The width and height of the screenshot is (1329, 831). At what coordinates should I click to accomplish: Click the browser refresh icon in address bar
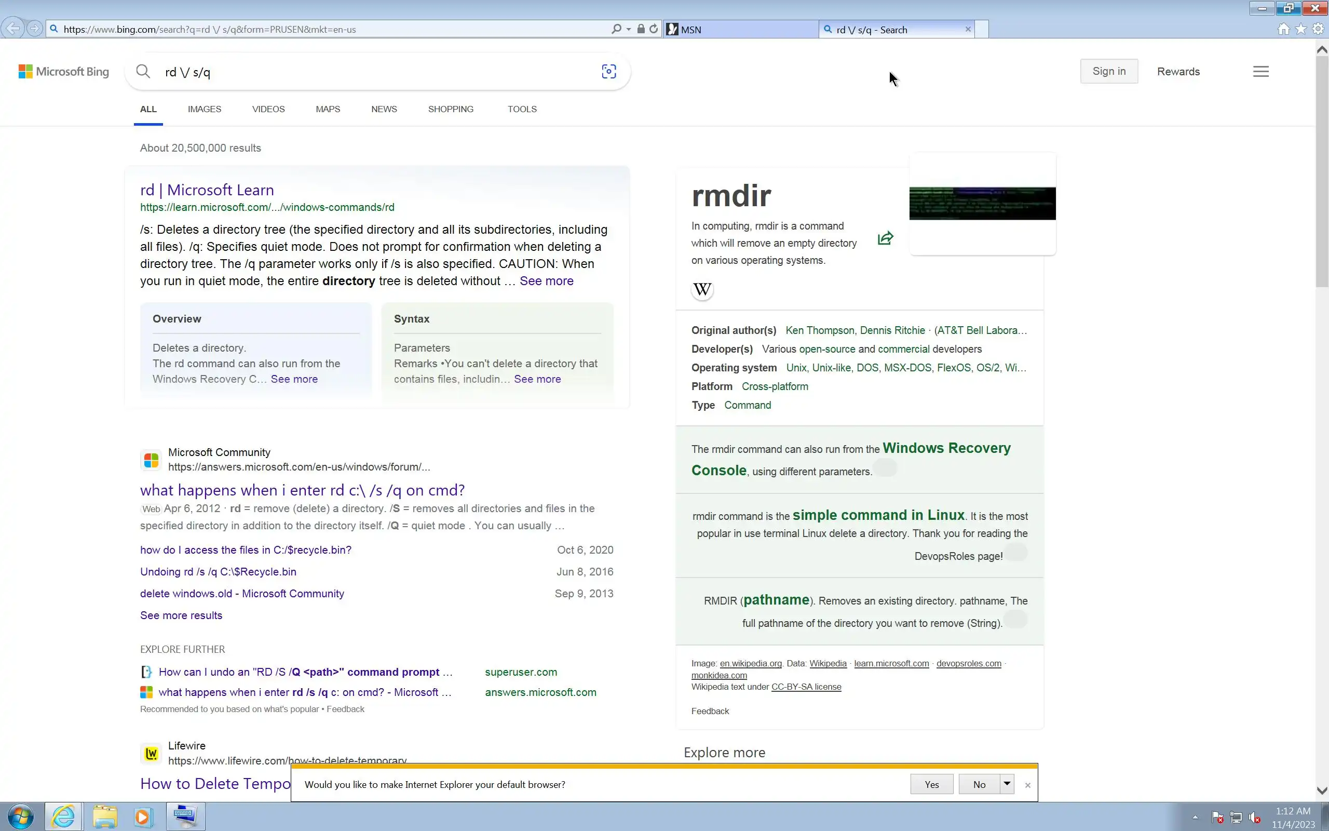click(x=654, y=29)
